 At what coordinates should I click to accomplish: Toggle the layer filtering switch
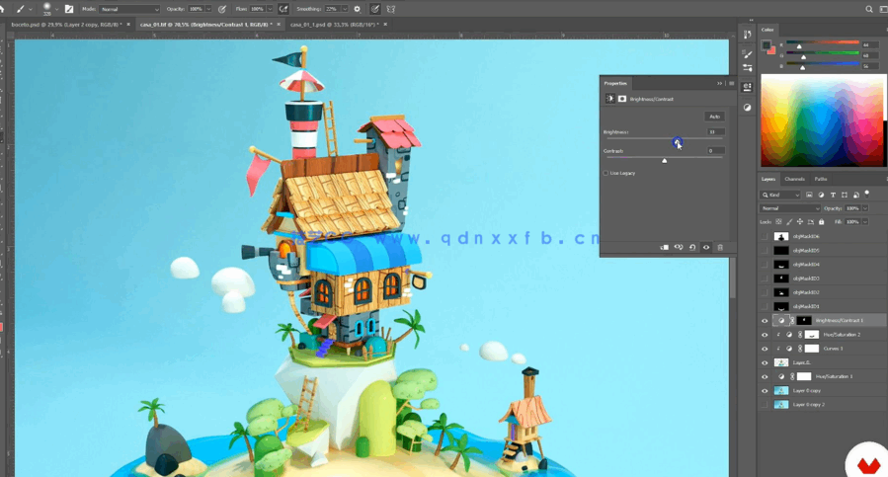867,195
